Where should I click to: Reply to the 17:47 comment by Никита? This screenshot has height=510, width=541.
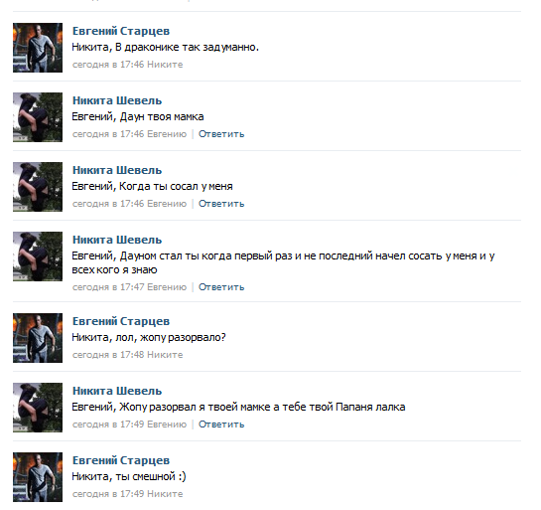pyautogui.click(x=221, y=287)
